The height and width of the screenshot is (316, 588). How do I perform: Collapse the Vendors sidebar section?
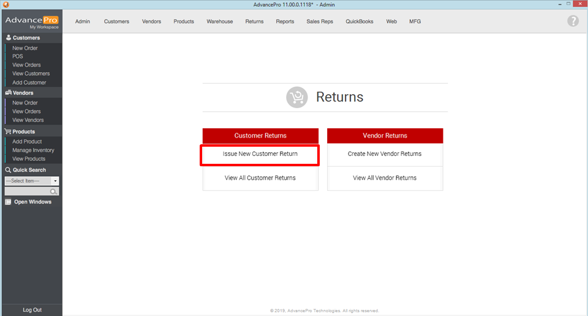click(23, 93)
